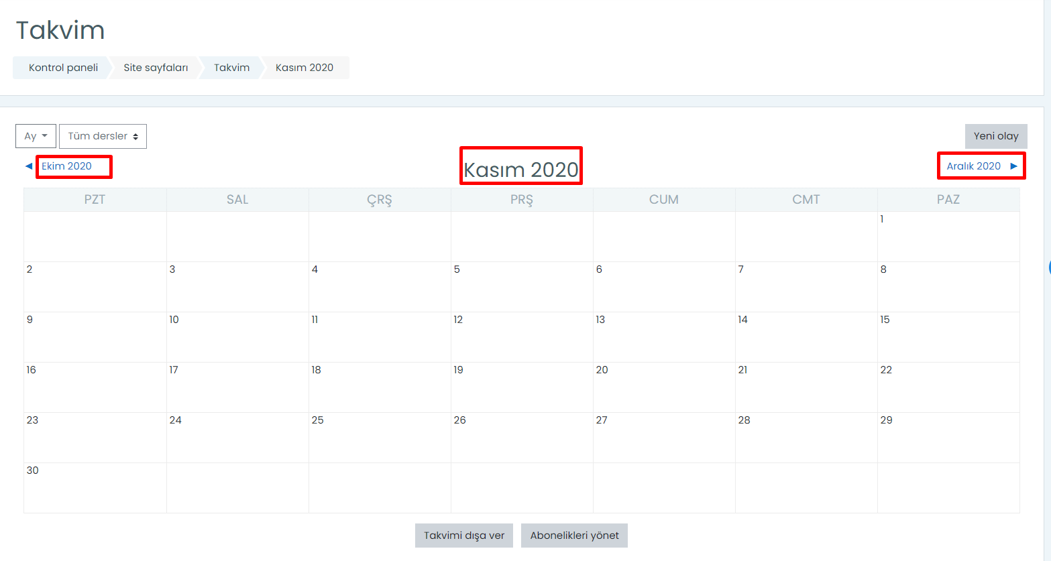
Task: Click day 30 in the calendar
Action: (32, 471)
